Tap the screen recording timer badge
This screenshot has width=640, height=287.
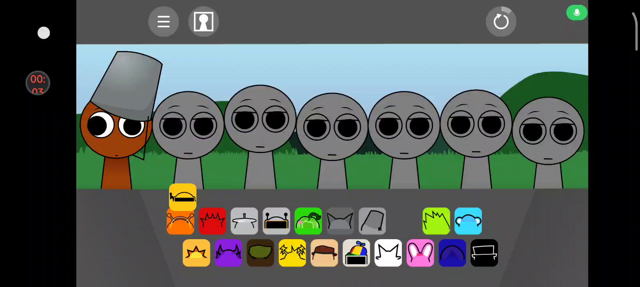click(38, 83)
